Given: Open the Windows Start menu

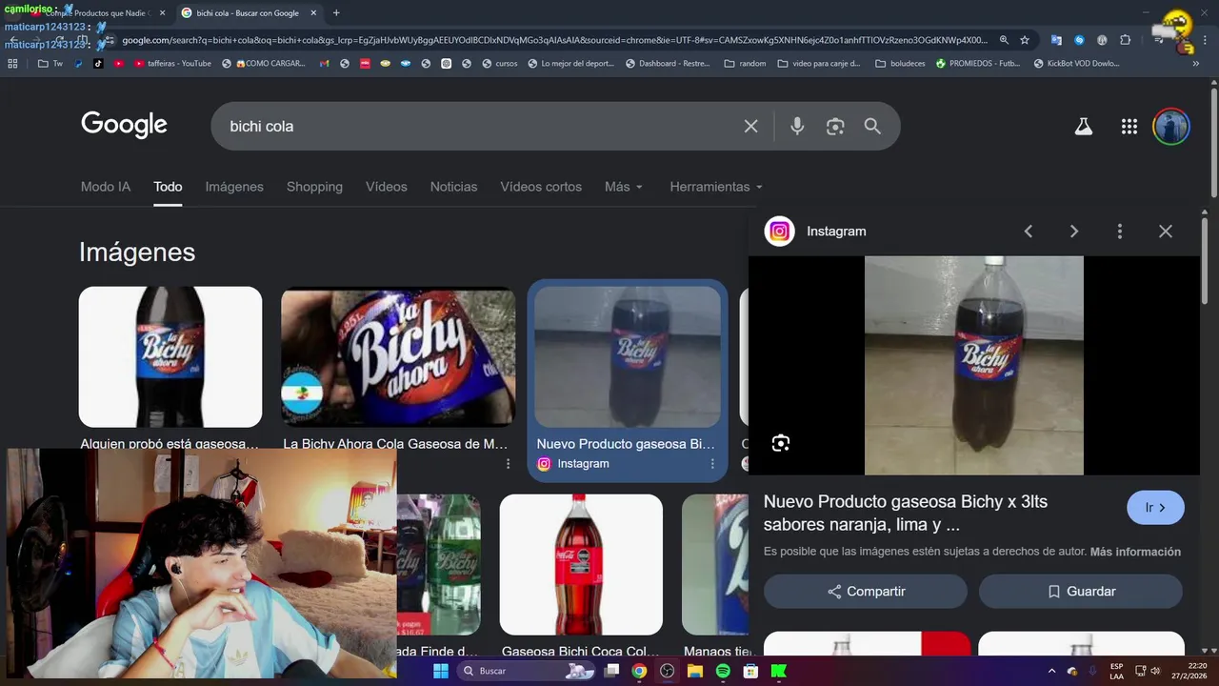Looking at the screenshot, I should pyautogui.click(x=441, y=671).
